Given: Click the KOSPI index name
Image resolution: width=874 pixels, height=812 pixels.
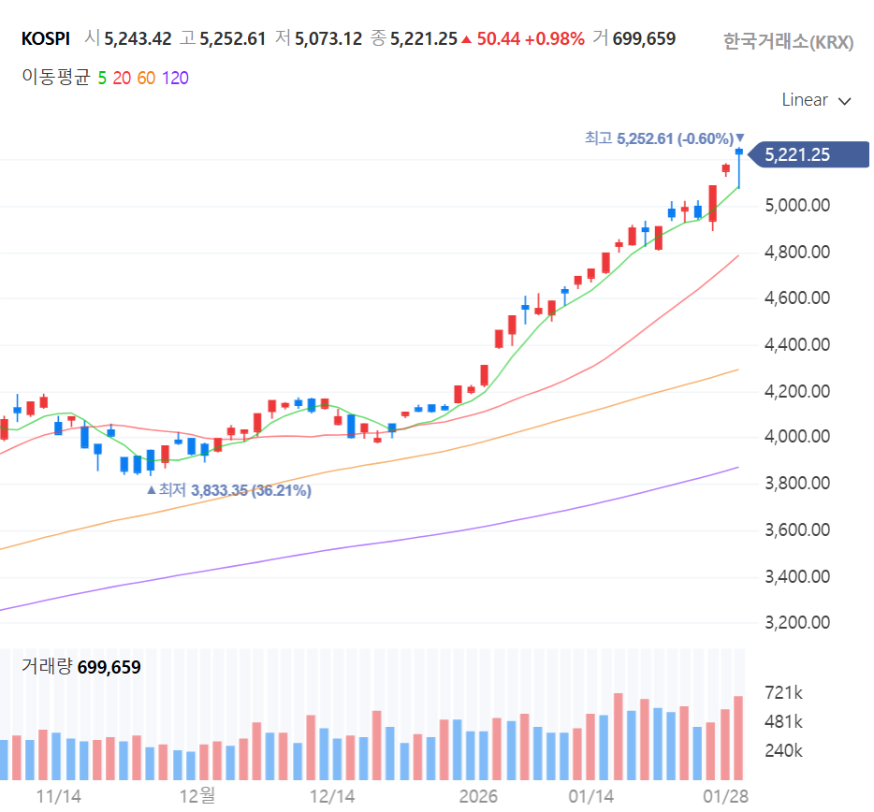Looking at the screenshot, I should [x=45, y=39].
